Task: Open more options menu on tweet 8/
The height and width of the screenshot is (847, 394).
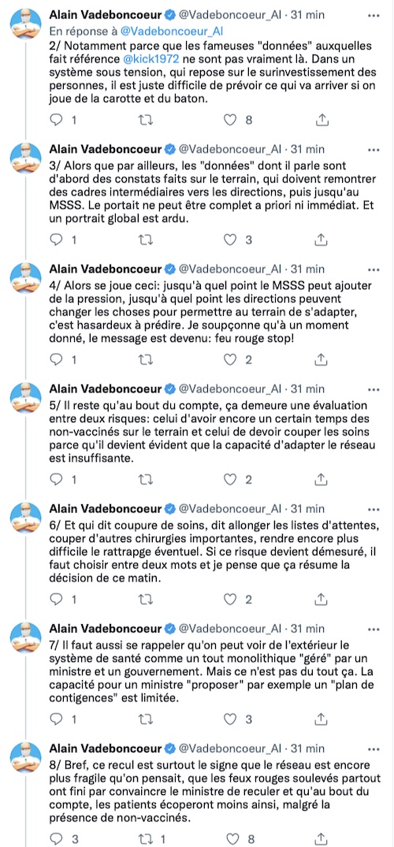Action: [374, 749]
